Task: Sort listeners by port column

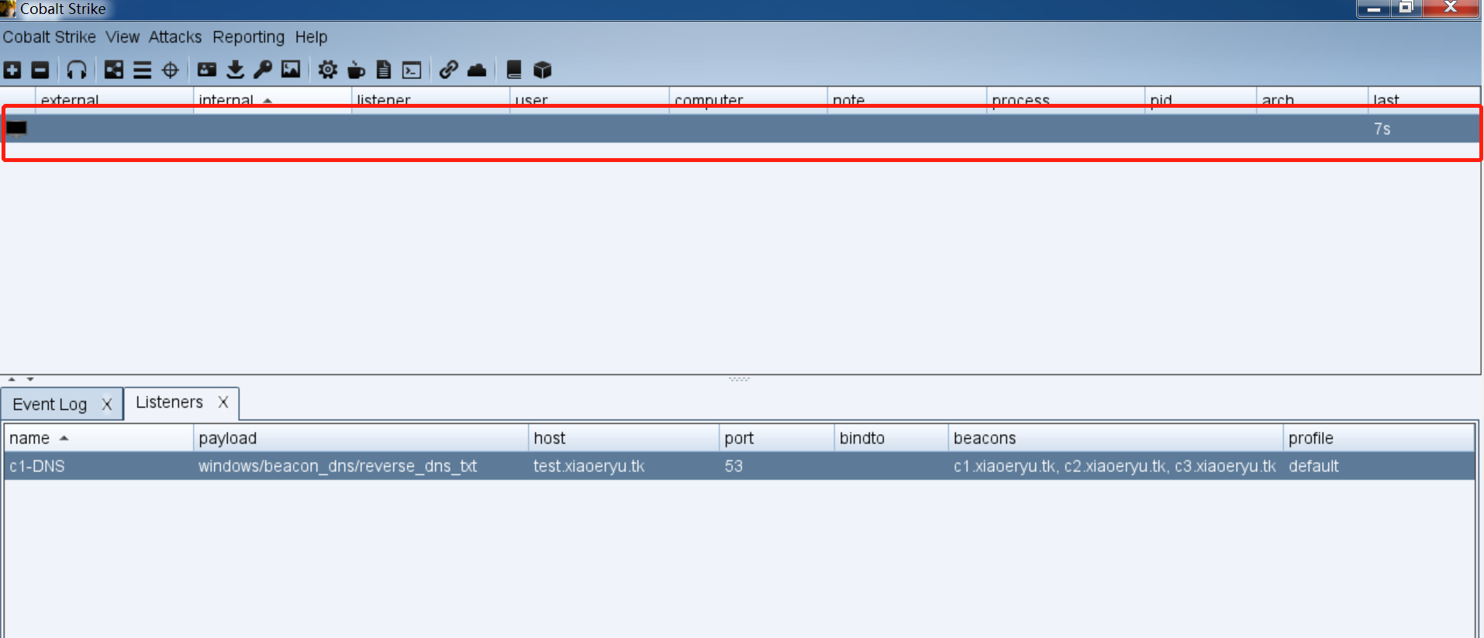Action: coord(776,438)
